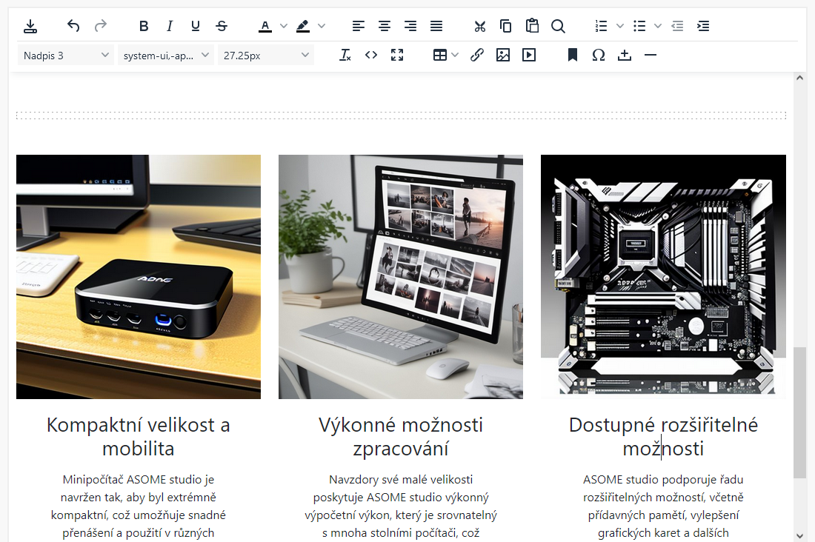
Task: Select the motherboard image thumbnail
Action: (663, 276)
